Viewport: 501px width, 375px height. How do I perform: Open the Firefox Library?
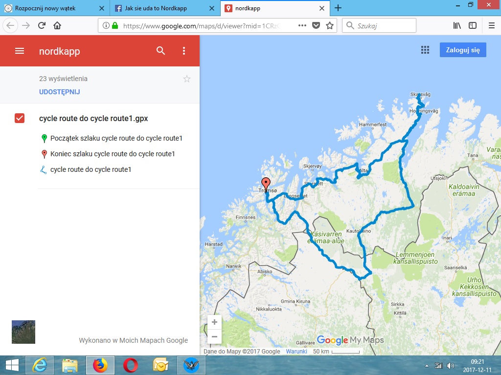tap(457, 25)
